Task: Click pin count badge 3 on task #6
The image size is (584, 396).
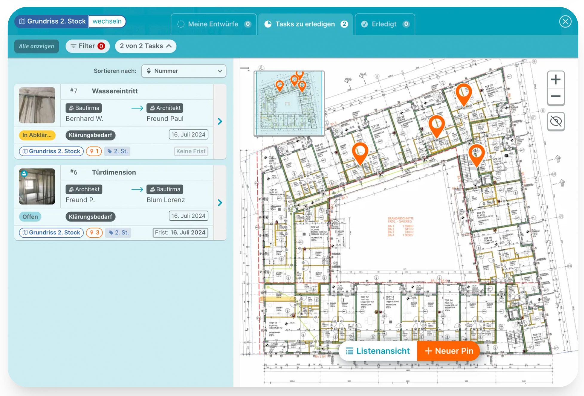Action: 94,232
